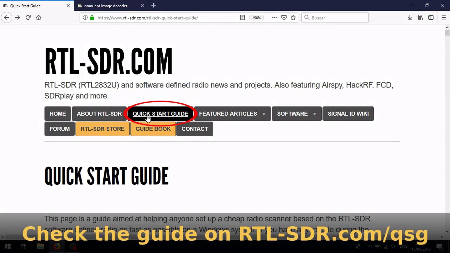Open File Explorer on the taskbar
The height and width of the screenshot is (253, 450).
tap(40, 247)
